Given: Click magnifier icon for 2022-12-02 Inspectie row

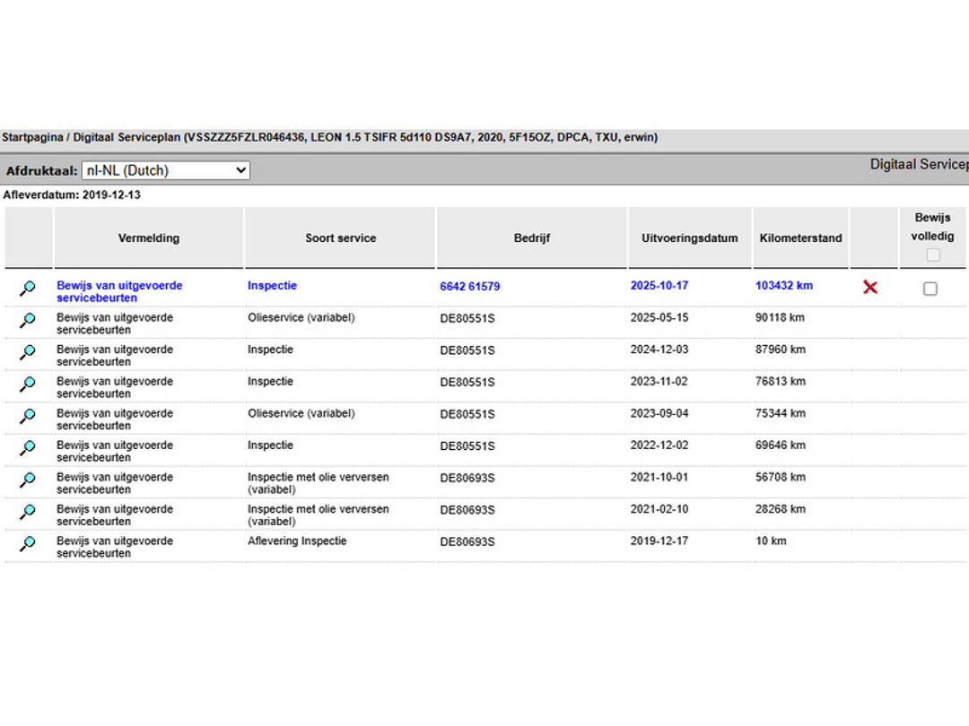Looking at the screenshot, I should tap(28, 447).
